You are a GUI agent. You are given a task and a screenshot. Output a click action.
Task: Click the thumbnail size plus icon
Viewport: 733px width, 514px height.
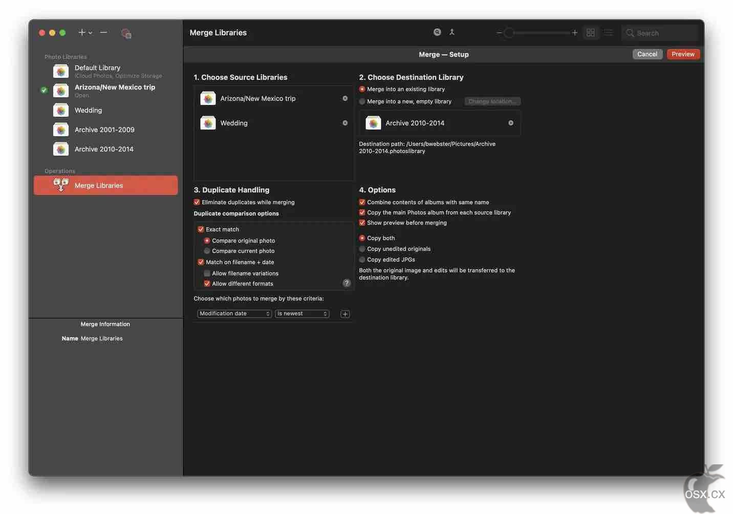(575, 33)
